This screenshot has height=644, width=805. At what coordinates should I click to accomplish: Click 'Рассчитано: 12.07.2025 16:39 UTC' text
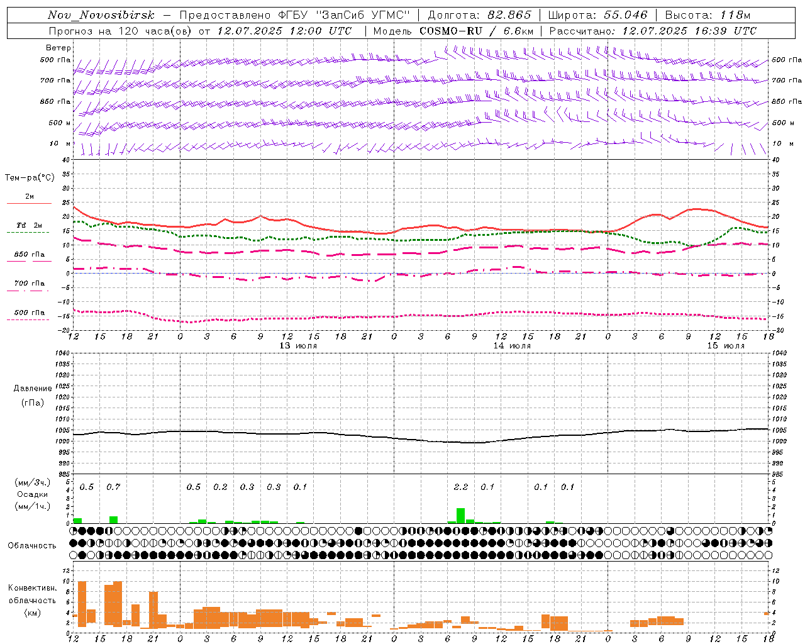click(653, 31)
